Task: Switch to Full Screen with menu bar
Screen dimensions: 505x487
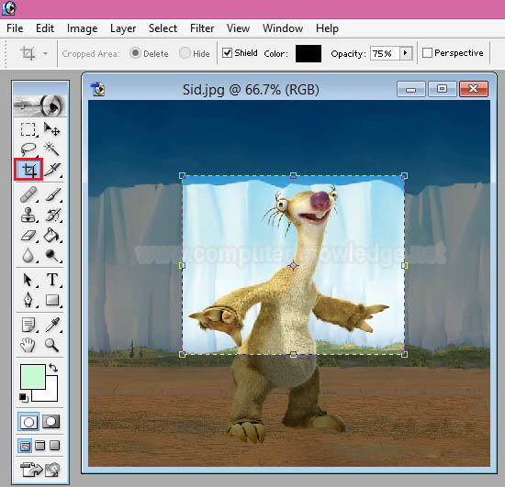Action: tap(39, 446)
